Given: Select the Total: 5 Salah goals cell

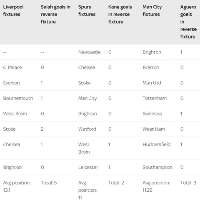Looking at the screenshot, I should [49, 183].
